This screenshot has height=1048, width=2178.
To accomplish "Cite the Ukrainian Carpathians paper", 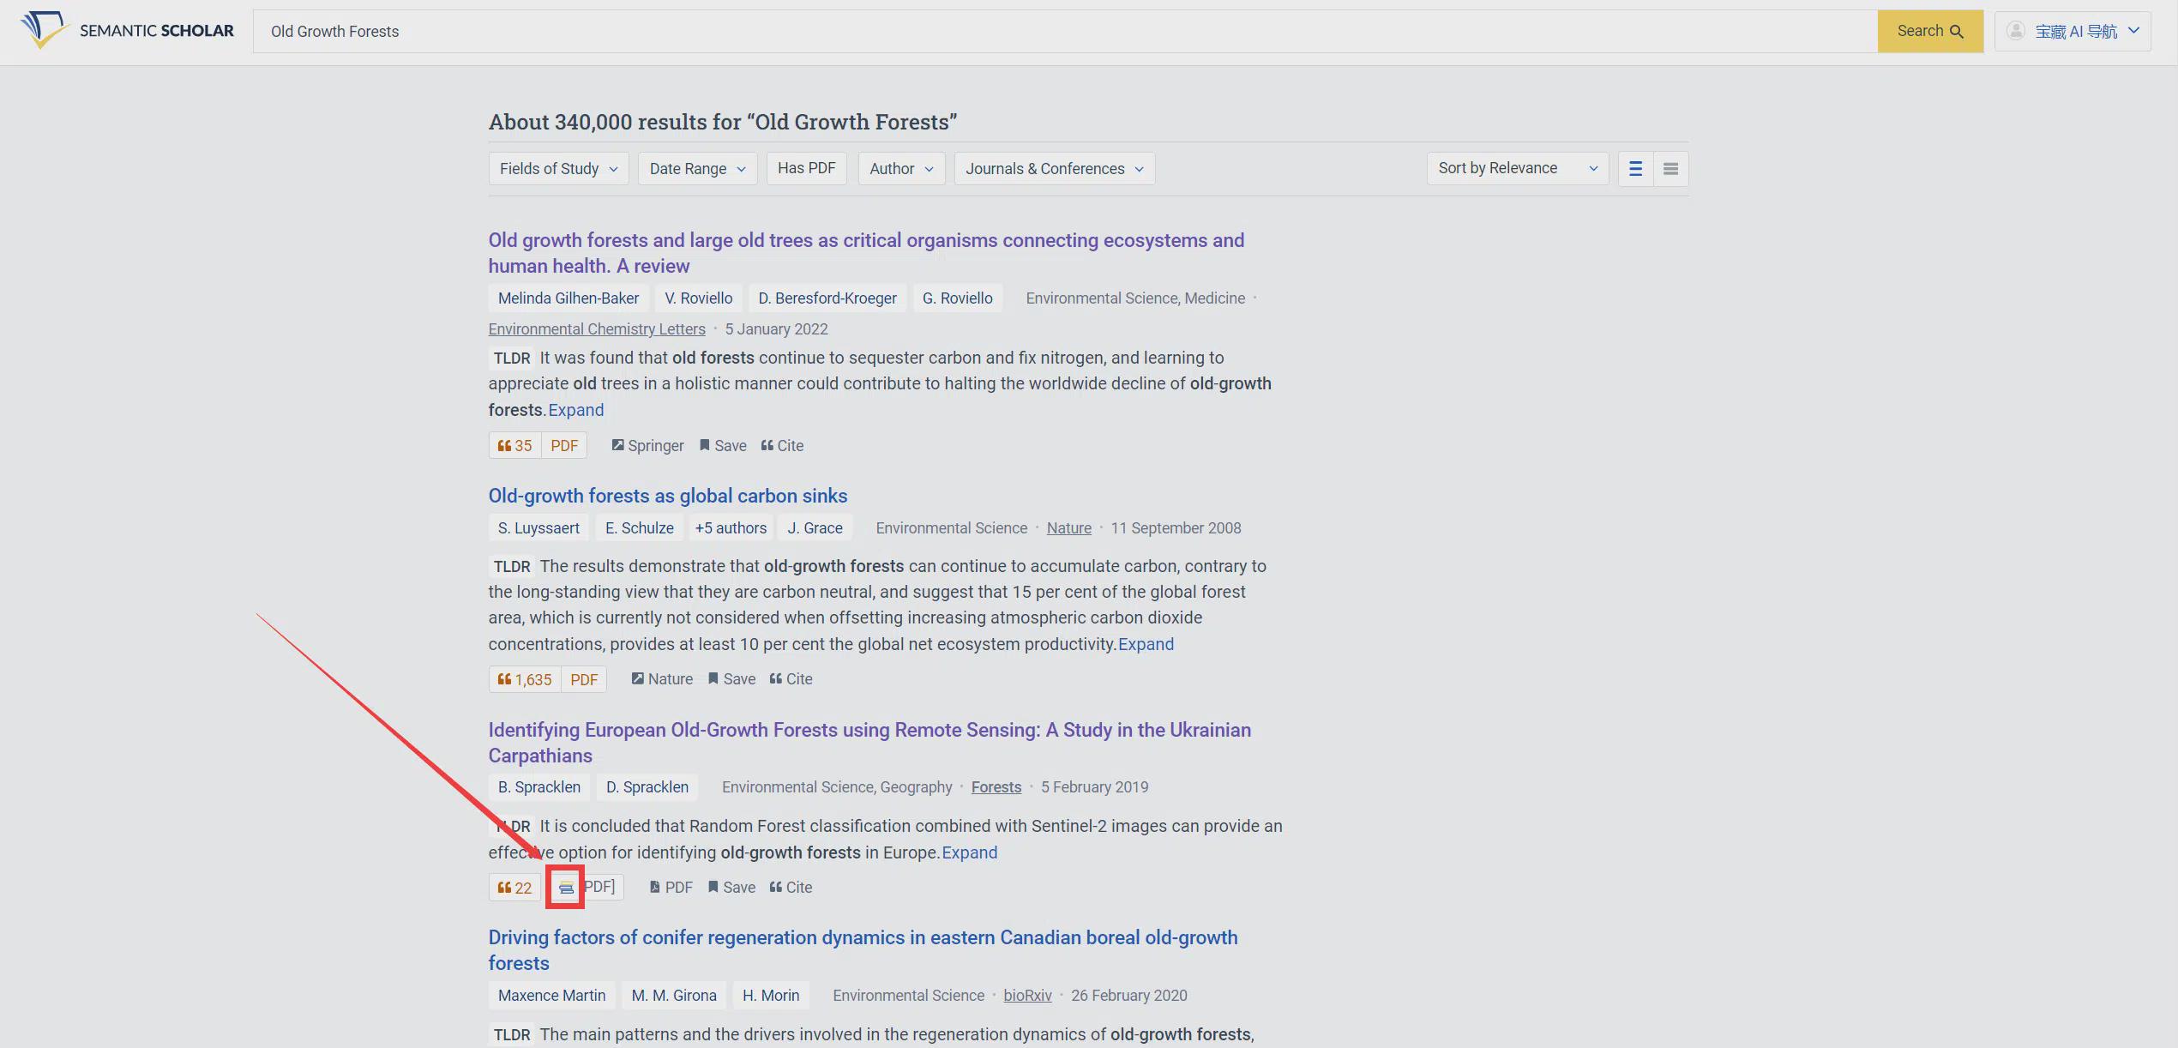I will point(791,887).
